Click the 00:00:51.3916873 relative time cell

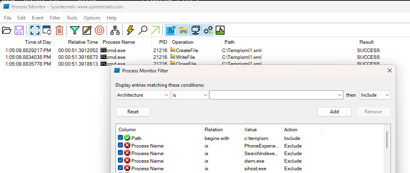tap(78, 57)
